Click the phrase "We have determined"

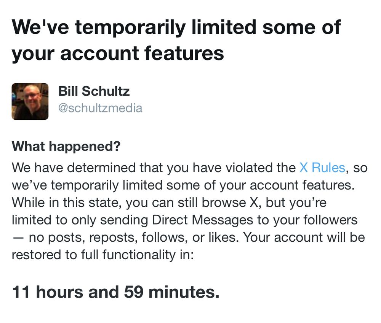coord(74,168)
